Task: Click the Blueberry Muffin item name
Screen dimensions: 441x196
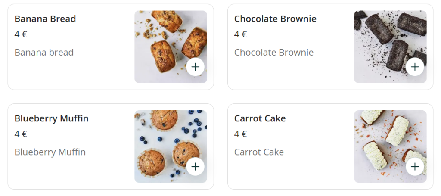Action: point(51,118)
